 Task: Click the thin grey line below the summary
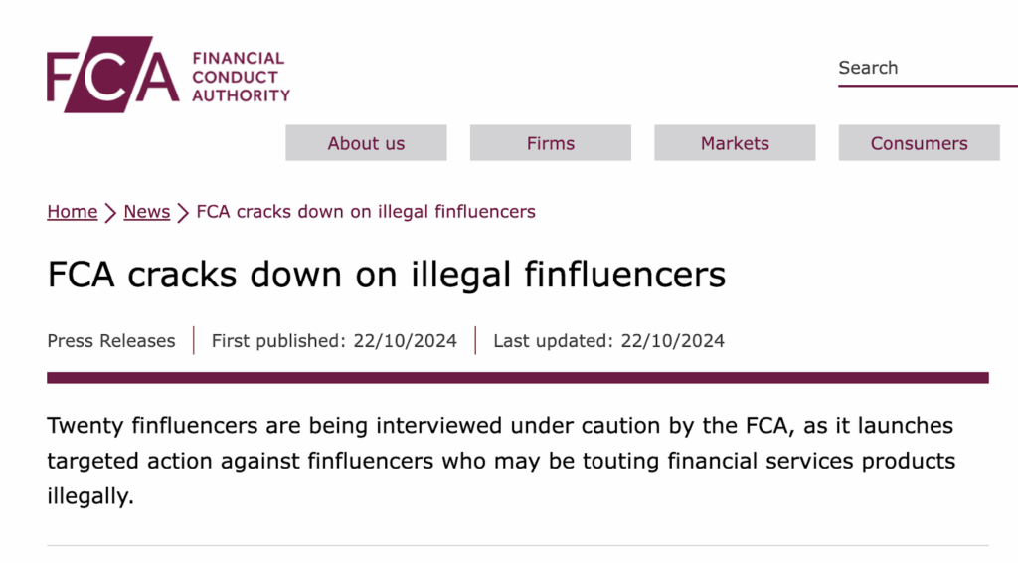517,545
